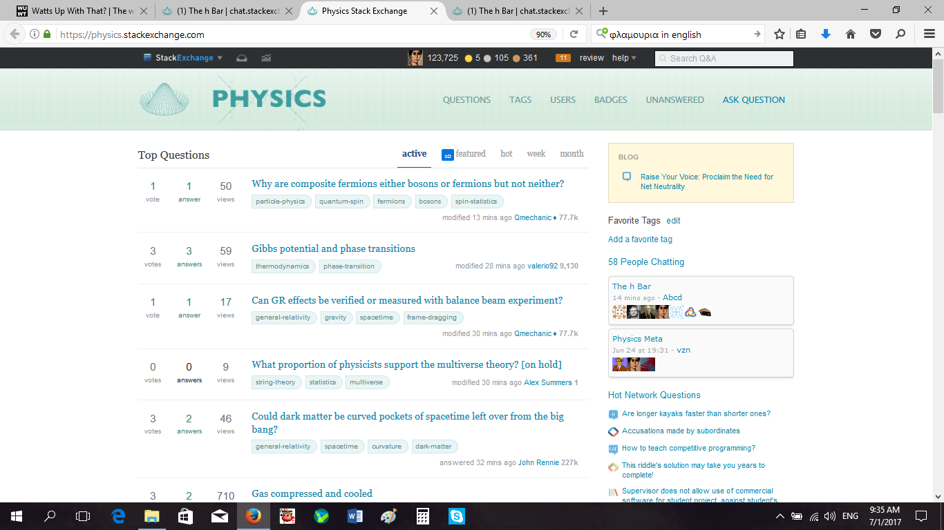Change page zoom at 90% indicator
The image size is (944, 530).
(x=544, y=35)
